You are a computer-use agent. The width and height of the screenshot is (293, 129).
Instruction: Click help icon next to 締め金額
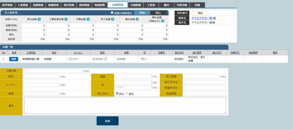(137, 19)
